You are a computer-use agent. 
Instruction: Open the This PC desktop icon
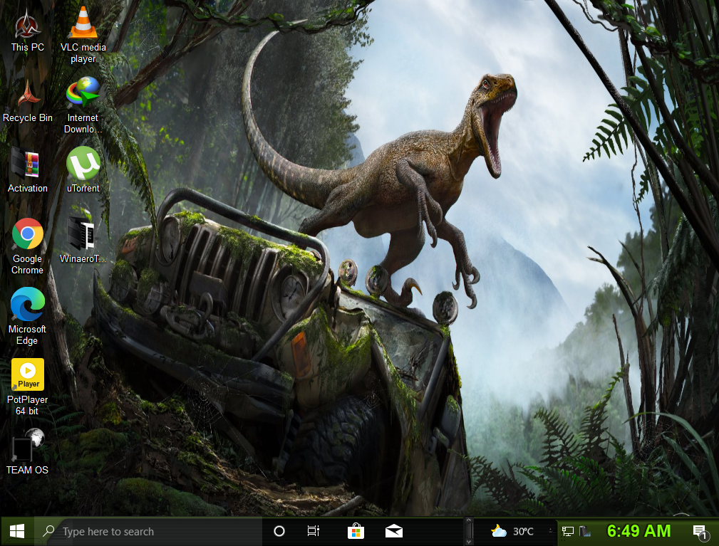click(x=28, y=30)
